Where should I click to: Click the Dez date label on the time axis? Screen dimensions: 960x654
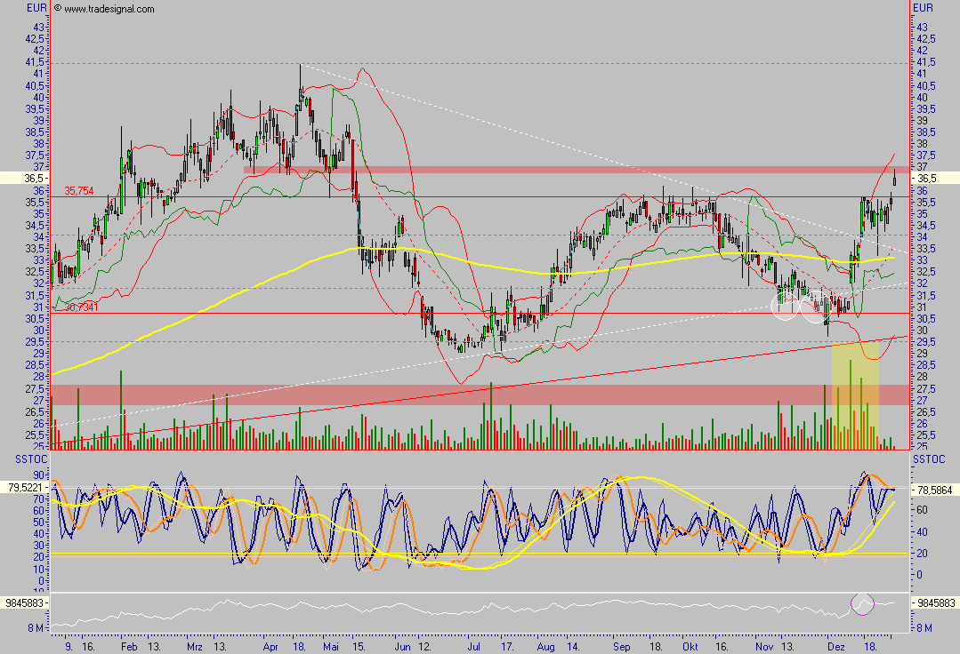pyautogui.click(x=835, y=649)
